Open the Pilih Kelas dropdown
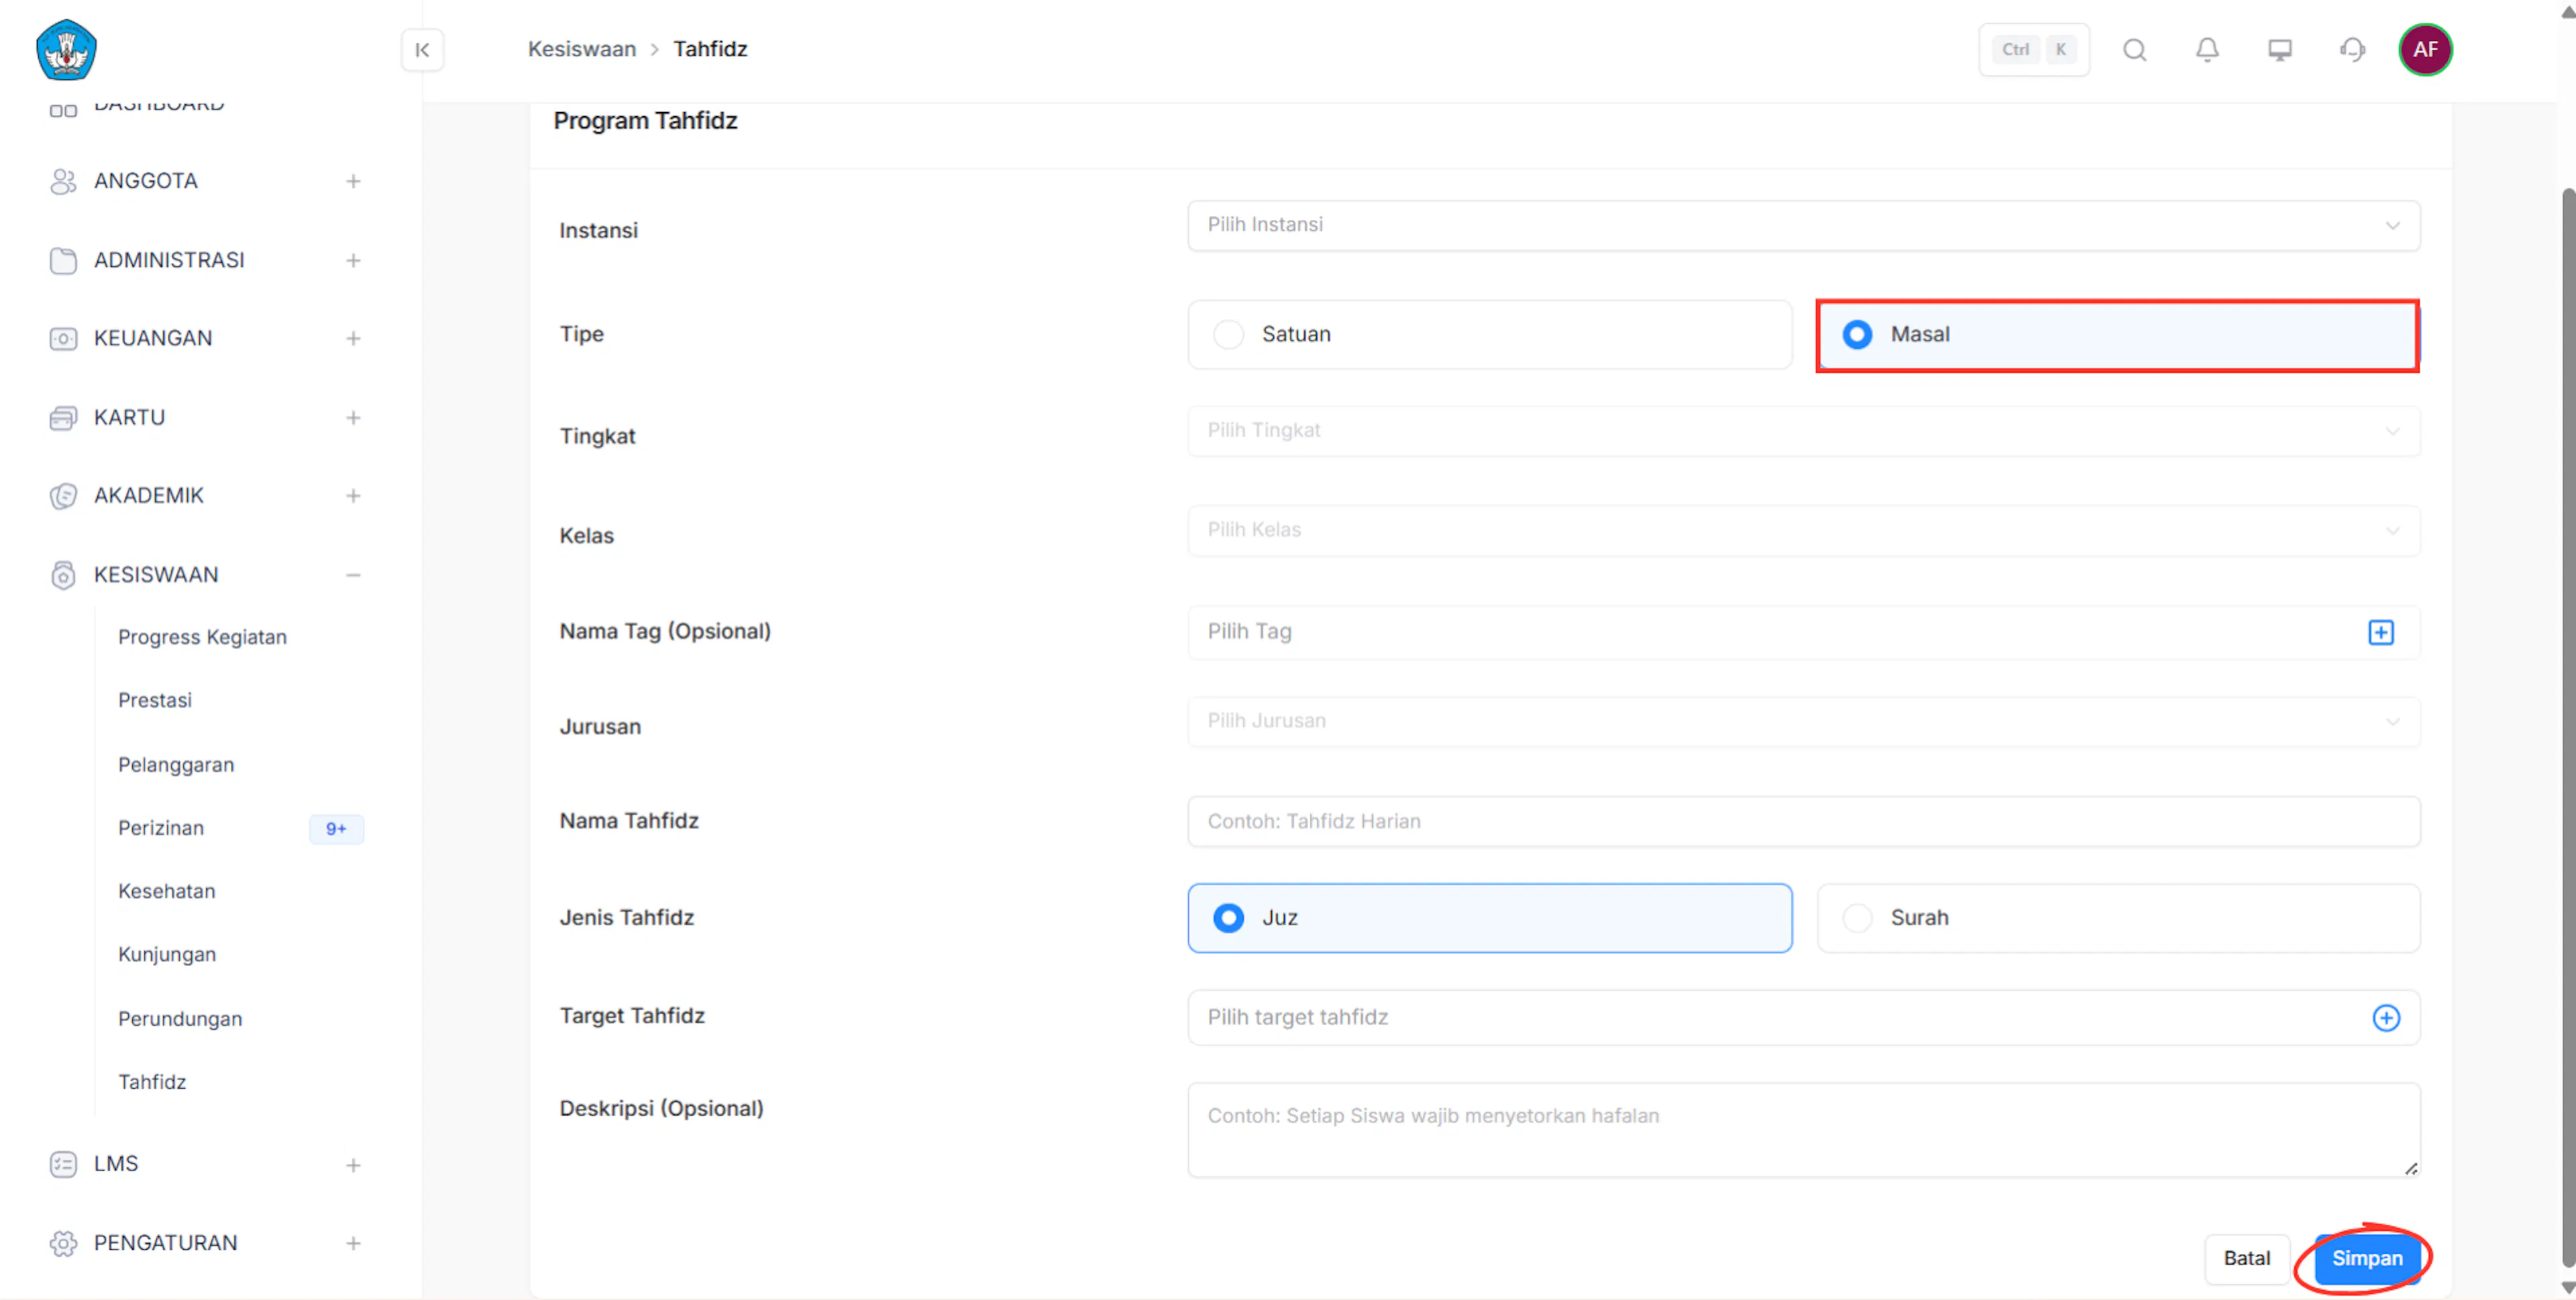Image resolution: width=2576 pixels, height=1300 pixels. [x=1803, y=530]
